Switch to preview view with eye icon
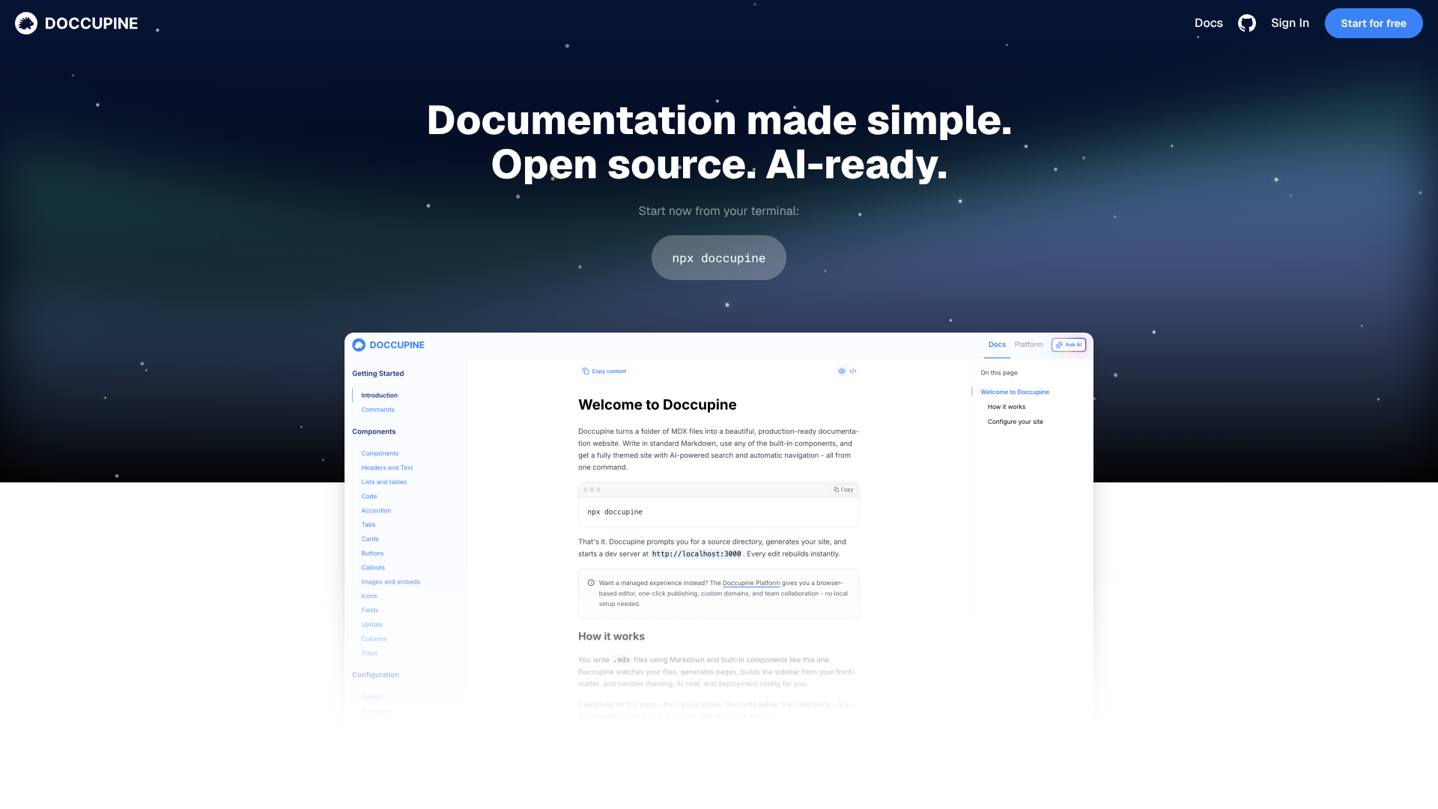The width and height of the screenshot is (1438, 809). point(842,372)
